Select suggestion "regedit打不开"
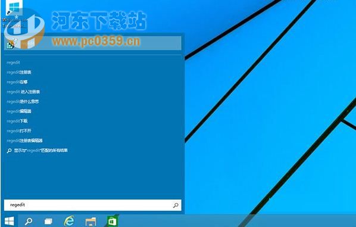This screenshot has height=227, width=356. point(19,131)
